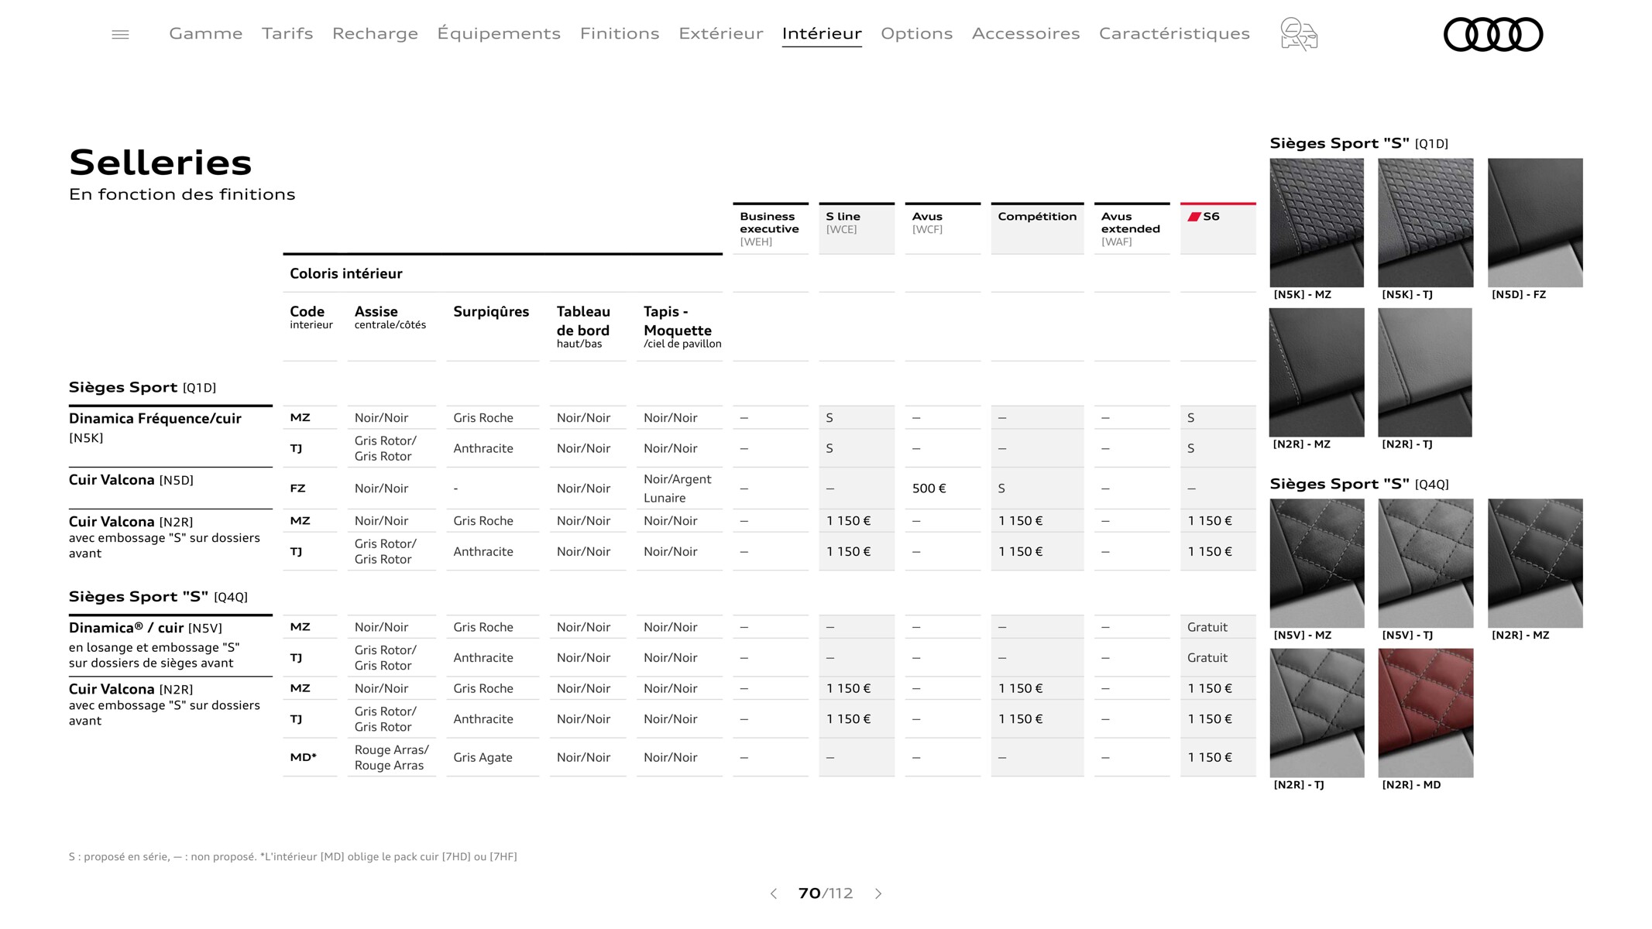The height and width of the screenshot is (929, 1652).
Task: Click the Extérieur navigation link
Action: coord(720,33)
